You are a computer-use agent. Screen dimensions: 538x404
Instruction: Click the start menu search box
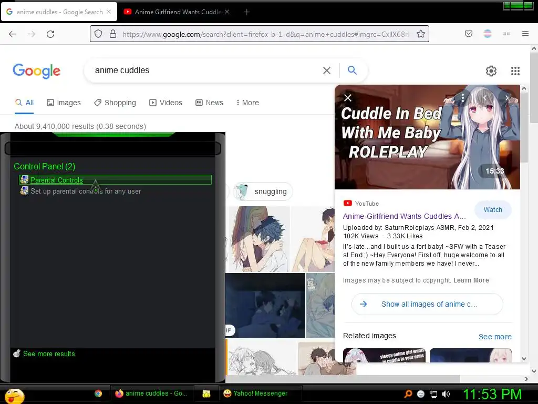point(112,148)
